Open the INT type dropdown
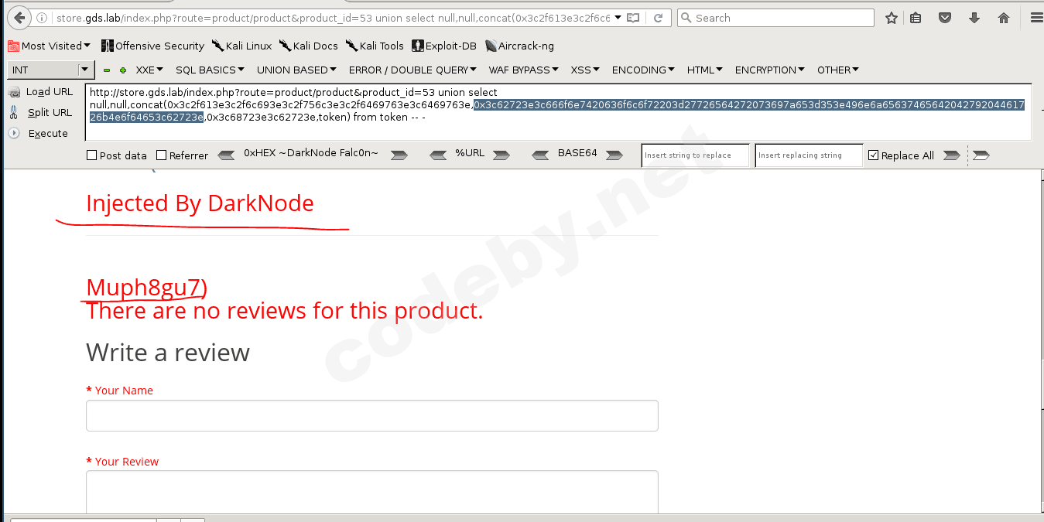Screen dimensions: 1044x522 pyautogui.click(x=51, y=70)
